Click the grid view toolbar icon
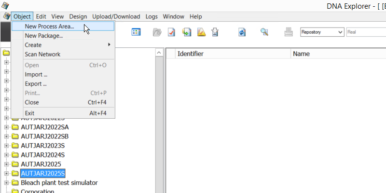Image resolution: width=386 pixels, height=193 pixels. click(x=136, y=32)
